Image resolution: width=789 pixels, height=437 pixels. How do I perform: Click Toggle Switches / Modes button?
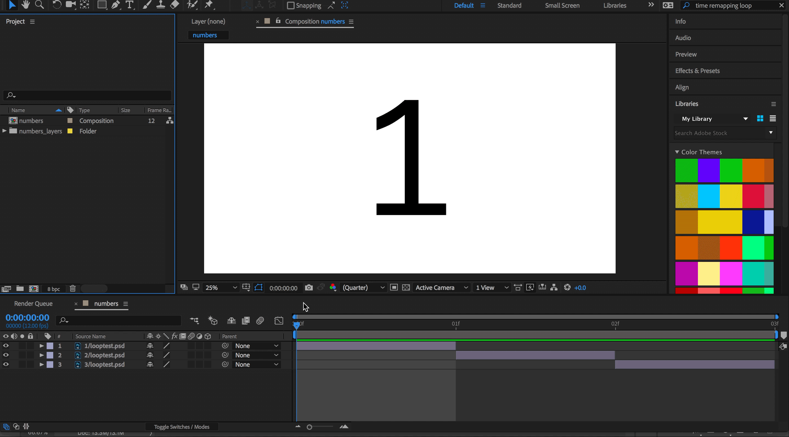[x=182, y=427]
